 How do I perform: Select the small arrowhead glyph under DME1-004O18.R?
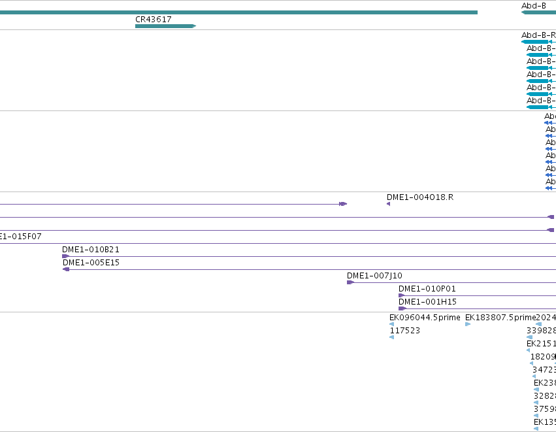coord(388,204)
